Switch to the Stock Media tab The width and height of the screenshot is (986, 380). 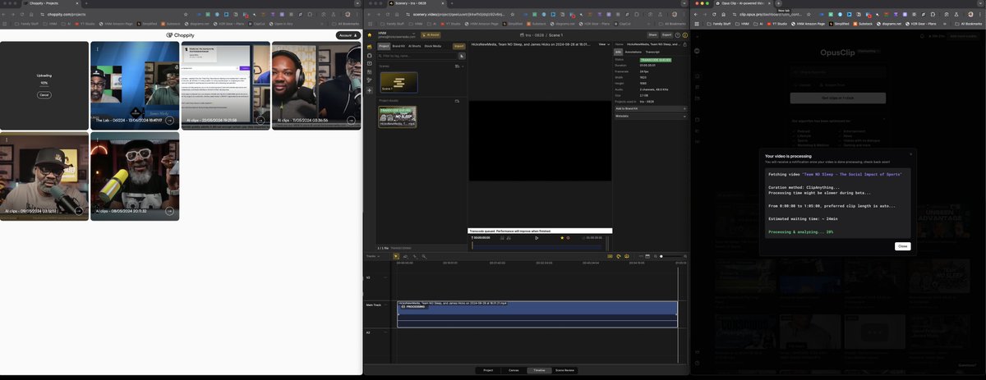coord(433,46)
